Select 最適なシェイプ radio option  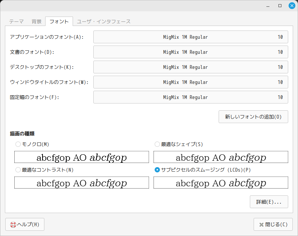pos(157,144)
